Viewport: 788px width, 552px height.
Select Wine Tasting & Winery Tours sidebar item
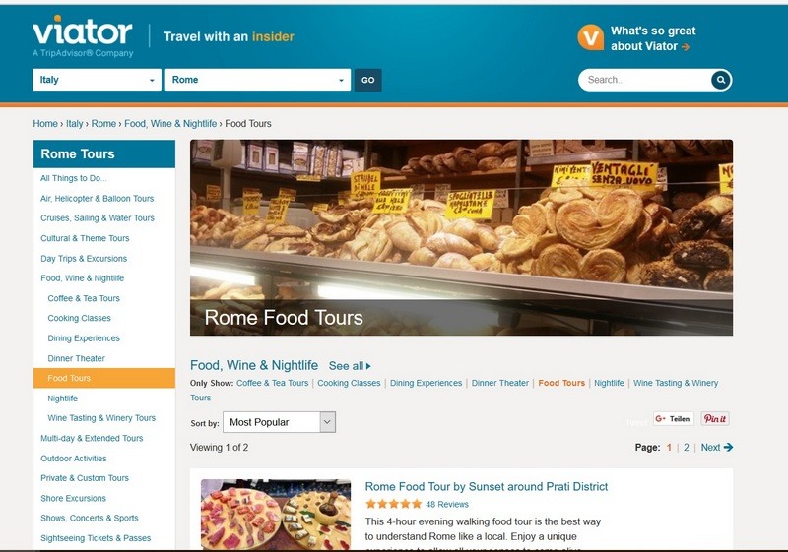pyautogui.click(x=101, y=418)
